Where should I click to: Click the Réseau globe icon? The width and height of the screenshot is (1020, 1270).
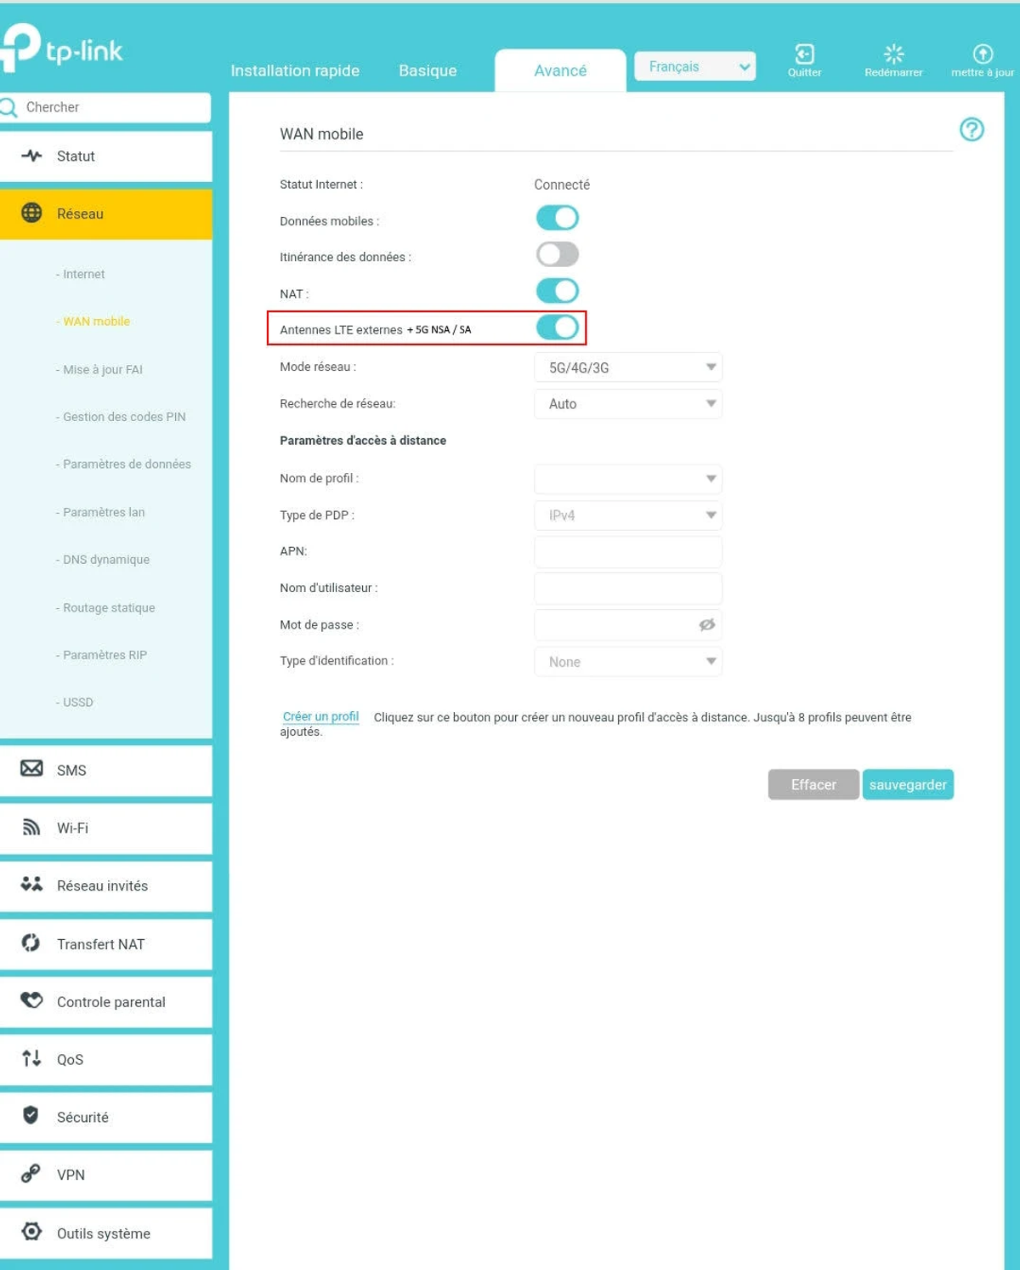(31, 213)
